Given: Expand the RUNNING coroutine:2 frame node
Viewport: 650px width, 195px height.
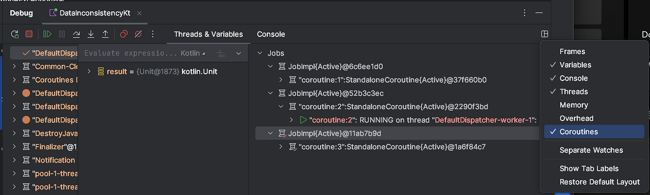Looking at the screenshot, I should (292, 120).
